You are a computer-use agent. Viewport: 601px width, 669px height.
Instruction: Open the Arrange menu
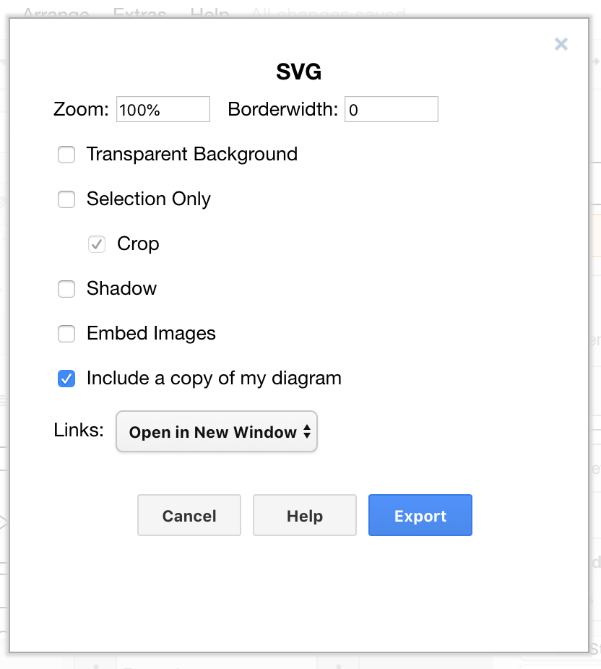point(56,13)
